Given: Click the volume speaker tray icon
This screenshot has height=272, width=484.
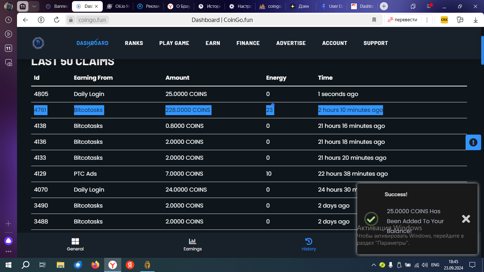Looking at the screenshot, I should (x=424, y=265).
